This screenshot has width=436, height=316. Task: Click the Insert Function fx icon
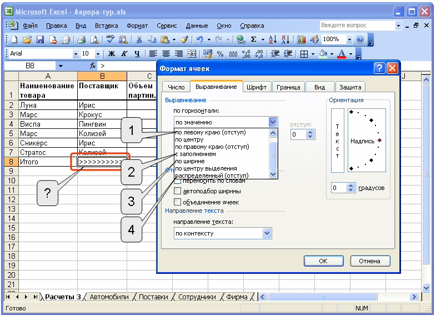tap(93, 66)
